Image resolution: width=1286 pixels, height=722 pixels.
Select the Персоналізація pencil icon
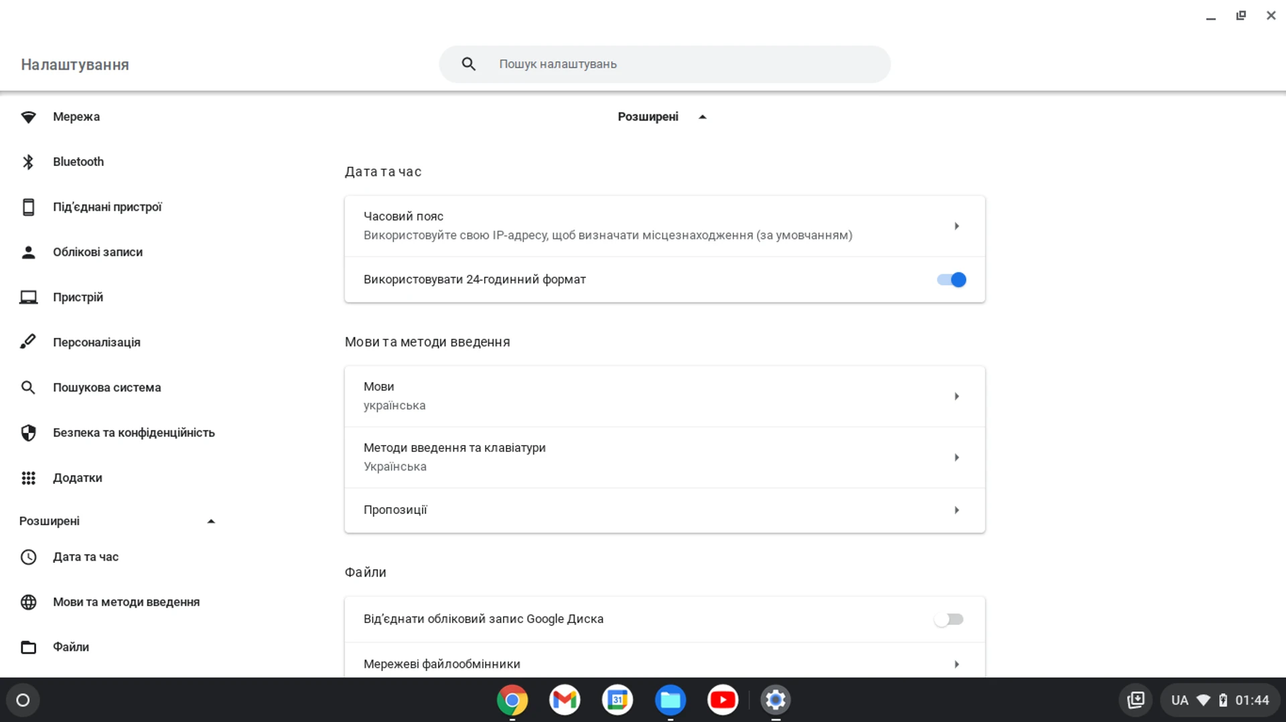click(x=28, y=341)
